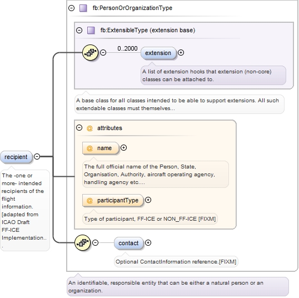The height and width of the screenshot is (298, 299).
Task: Click the @ icon in the attributes header
Action: click(89, 128)
